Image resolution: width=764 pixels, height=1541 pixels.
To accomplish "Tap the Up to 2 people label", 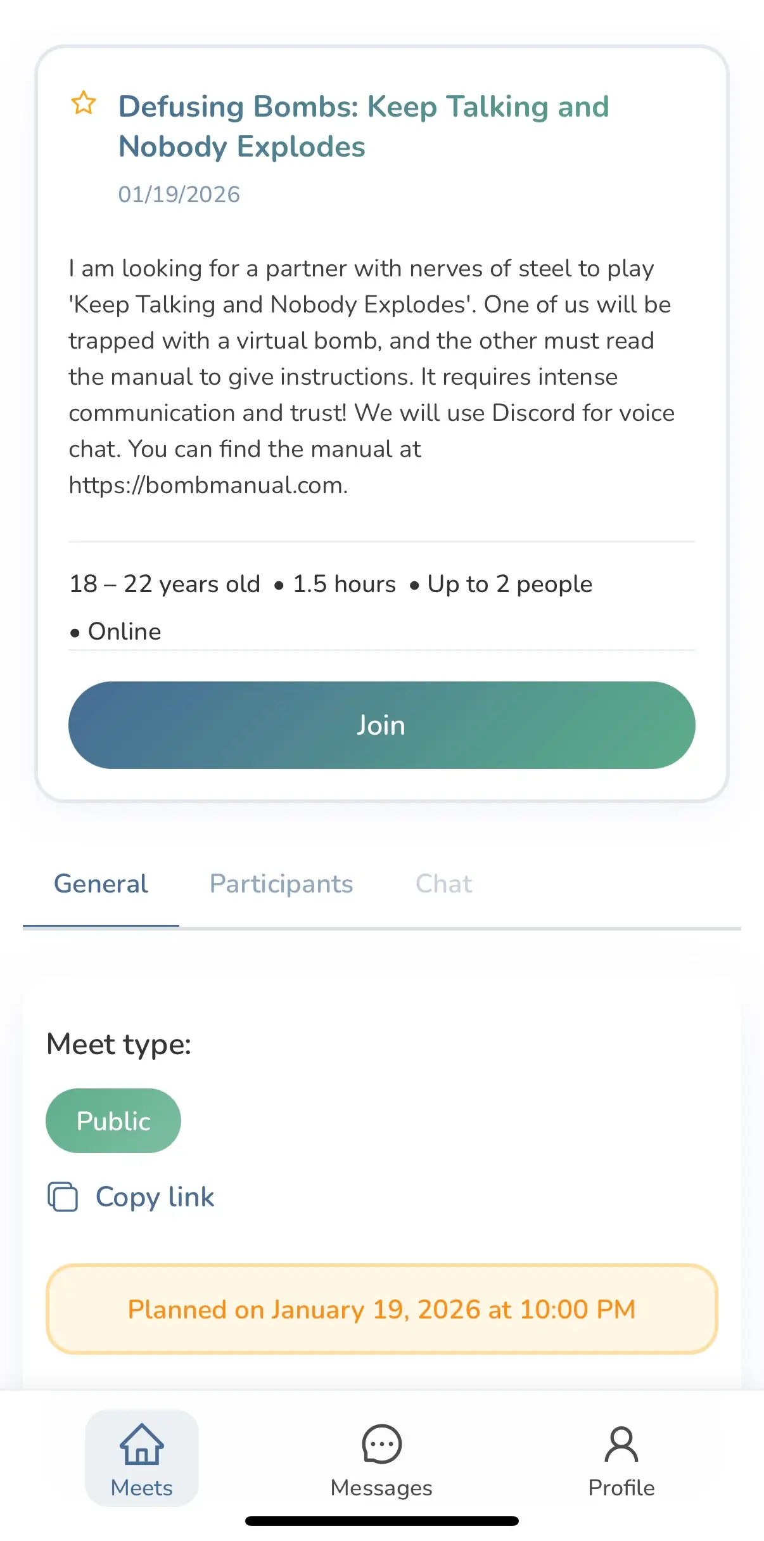I will tap(509, 584).
